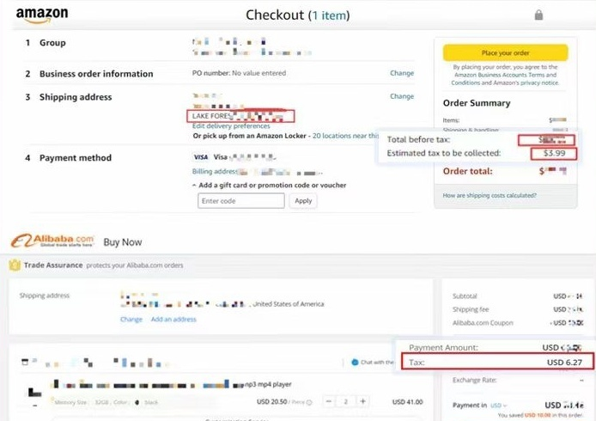The image size is (596, 421).
Task: Click the secure checkout padlock icon
Action: (x=538, y=15)
